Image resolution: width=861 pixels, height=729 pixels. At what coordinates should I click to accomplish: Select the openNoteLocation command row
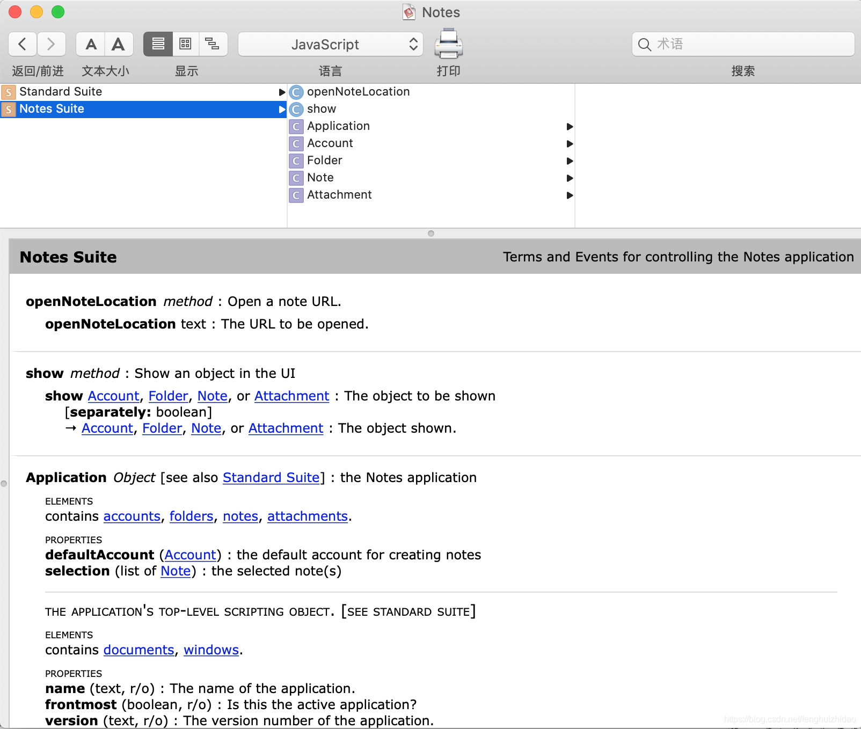[x=431, y=92]
